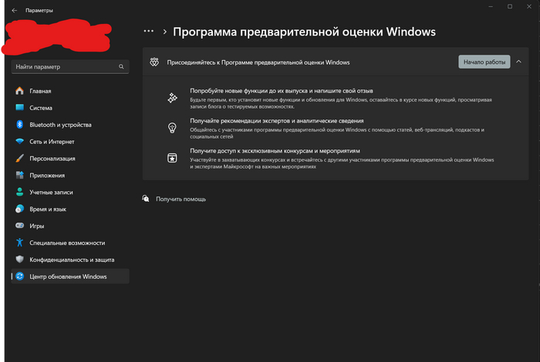Open the Получить помощь link
The height and width of the screenshot is (362, 540).
(x=181, y=199)
